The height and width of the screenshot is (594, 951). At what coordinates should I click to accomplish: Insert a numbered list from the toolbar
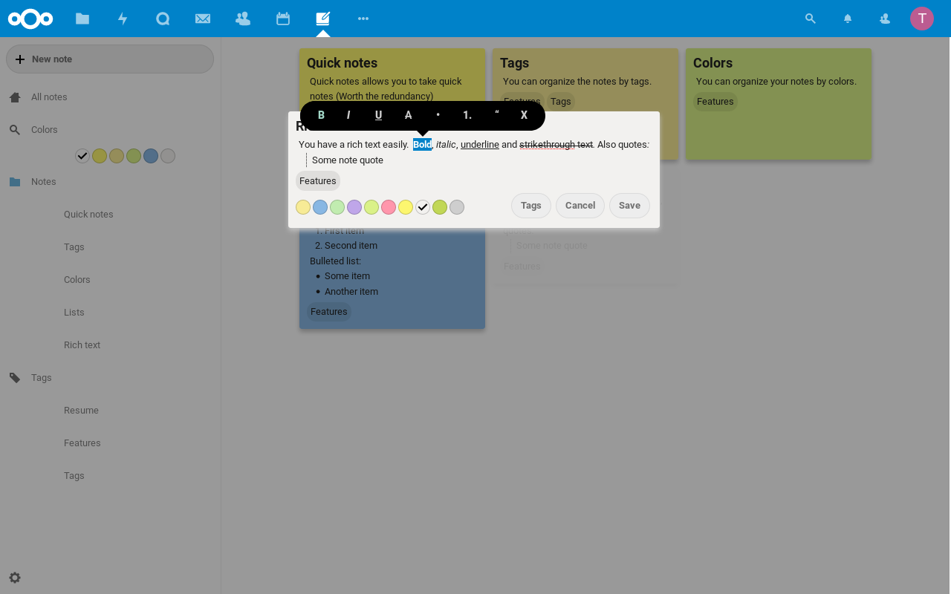pyautogui.click(x=467, y=115)
